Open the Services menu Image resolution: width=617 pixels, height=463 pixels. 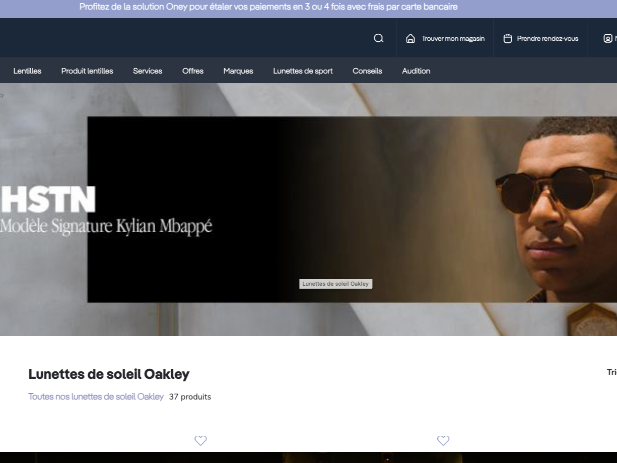(x=148, y=71)
